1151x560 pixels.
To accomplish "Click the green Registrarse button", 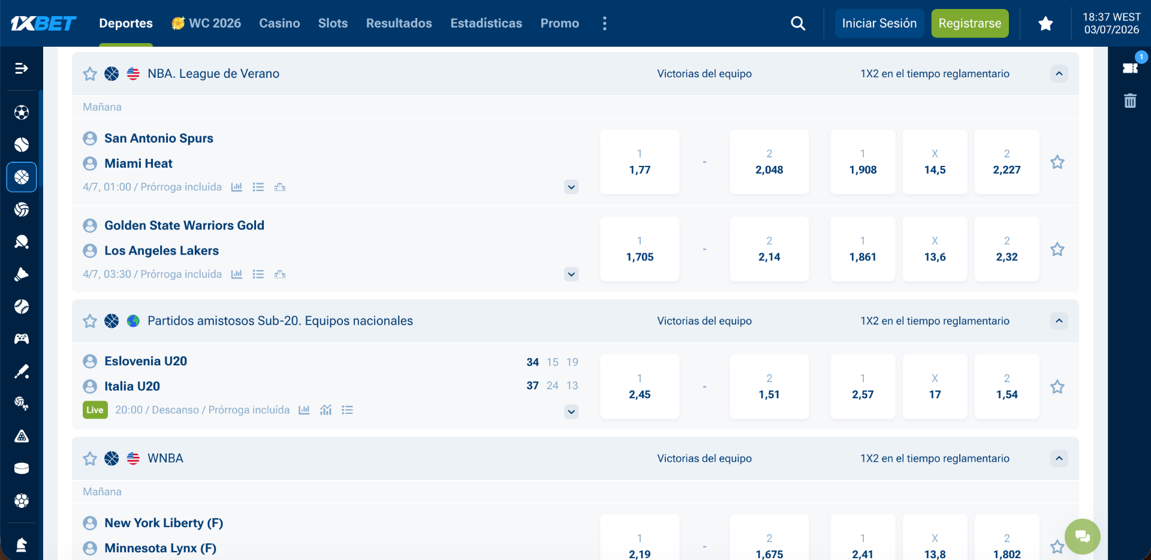I will (969, 23).
